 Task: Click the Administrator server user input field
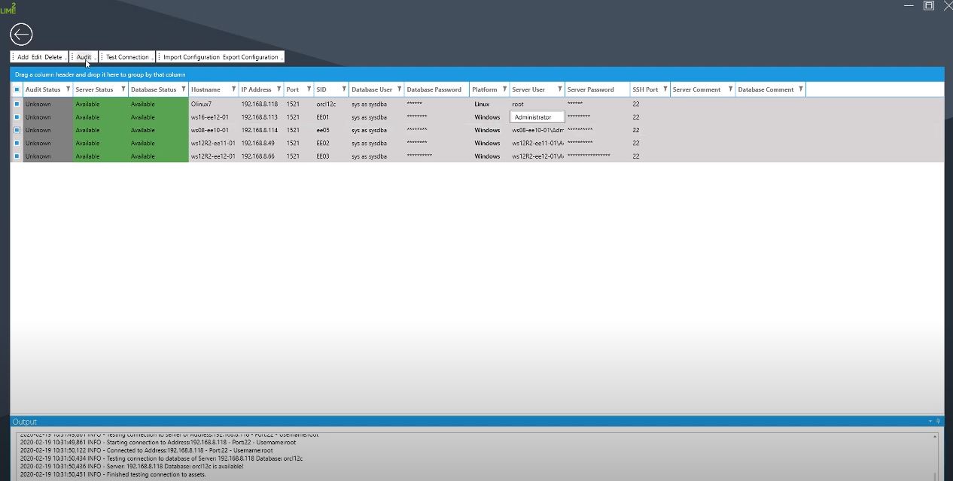[537, 117]
